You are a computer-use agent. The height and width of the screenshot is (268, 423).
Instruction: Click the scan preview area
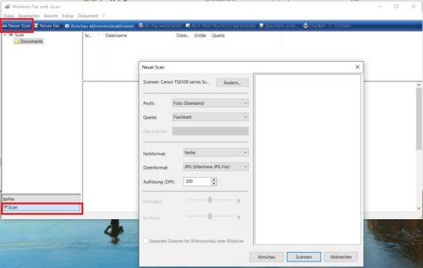pyautogui.click(x=308, y=159)
